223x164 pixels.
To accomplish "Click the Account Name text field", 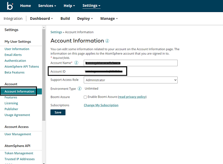I will tap(131, 63).
